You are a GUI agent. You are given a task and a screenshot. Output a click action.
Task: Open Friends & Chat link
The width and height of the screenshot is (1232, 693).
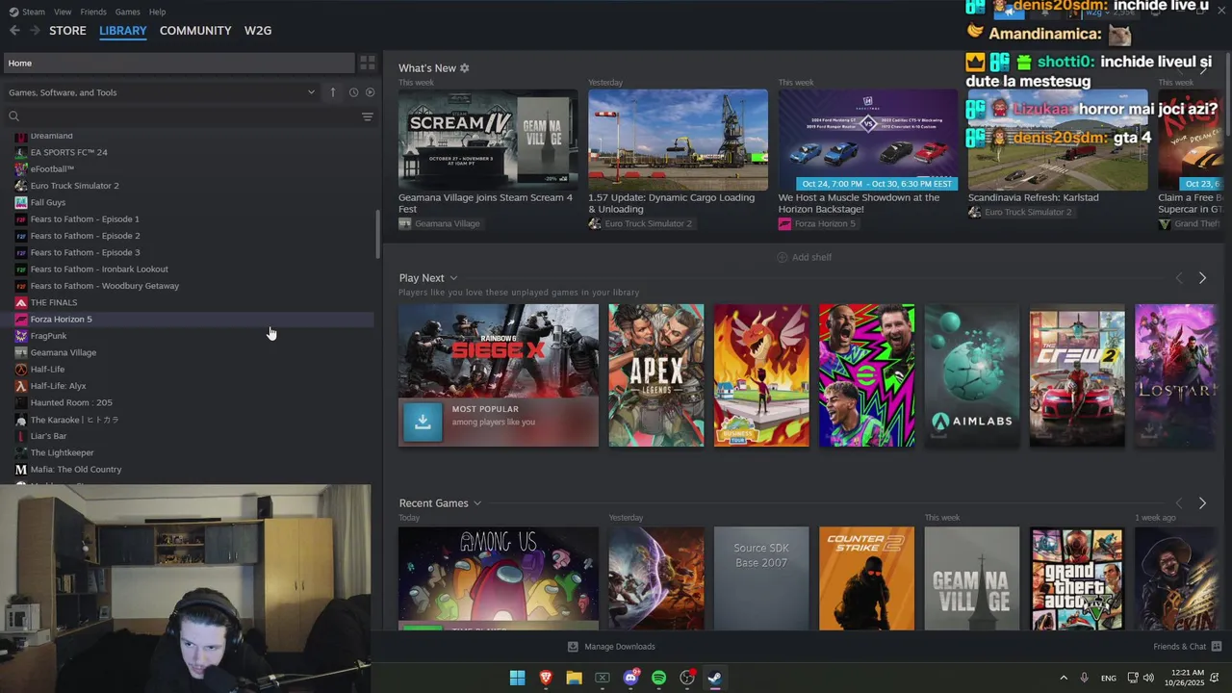pos(1179,647)
